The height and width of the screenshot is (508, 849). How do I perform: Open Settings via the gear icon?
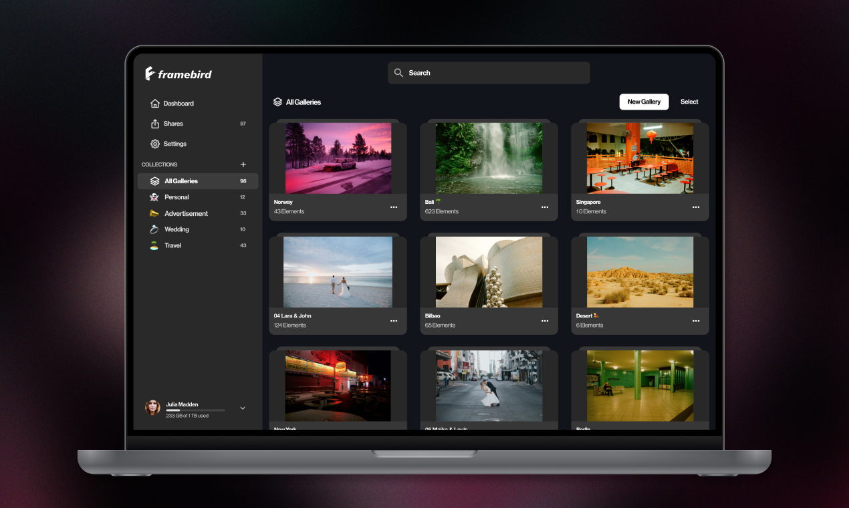[154, 143]
